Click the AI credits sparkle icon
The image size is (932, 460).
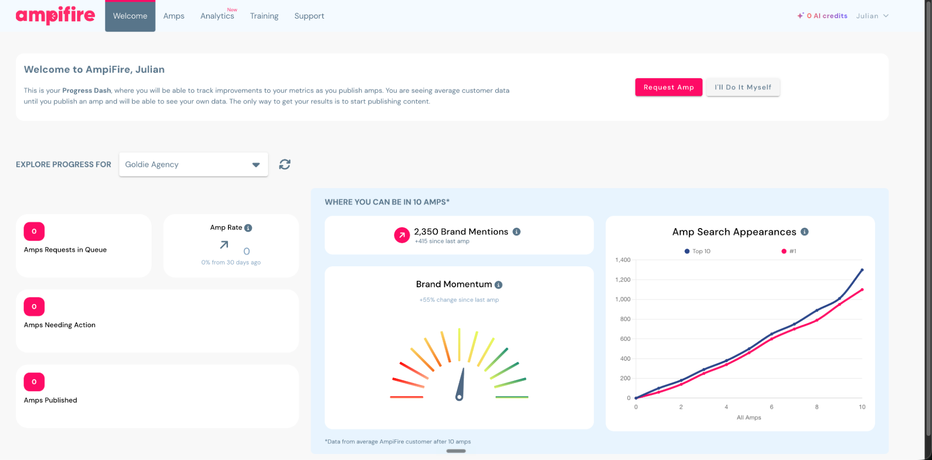[800, 15]
